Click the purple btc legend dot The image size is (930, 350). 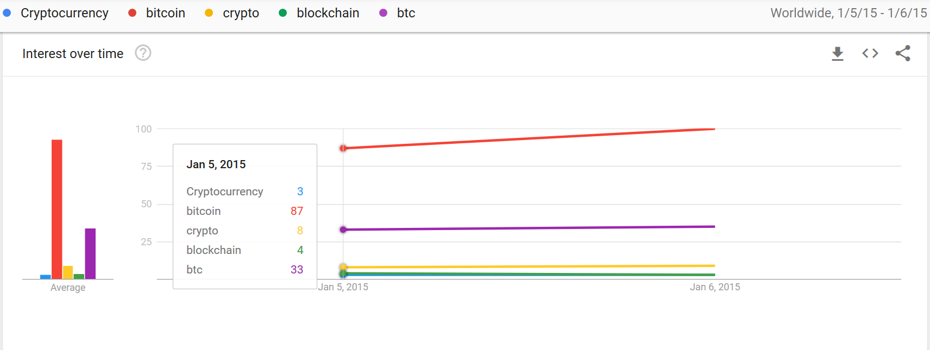[x=383, y=13]
